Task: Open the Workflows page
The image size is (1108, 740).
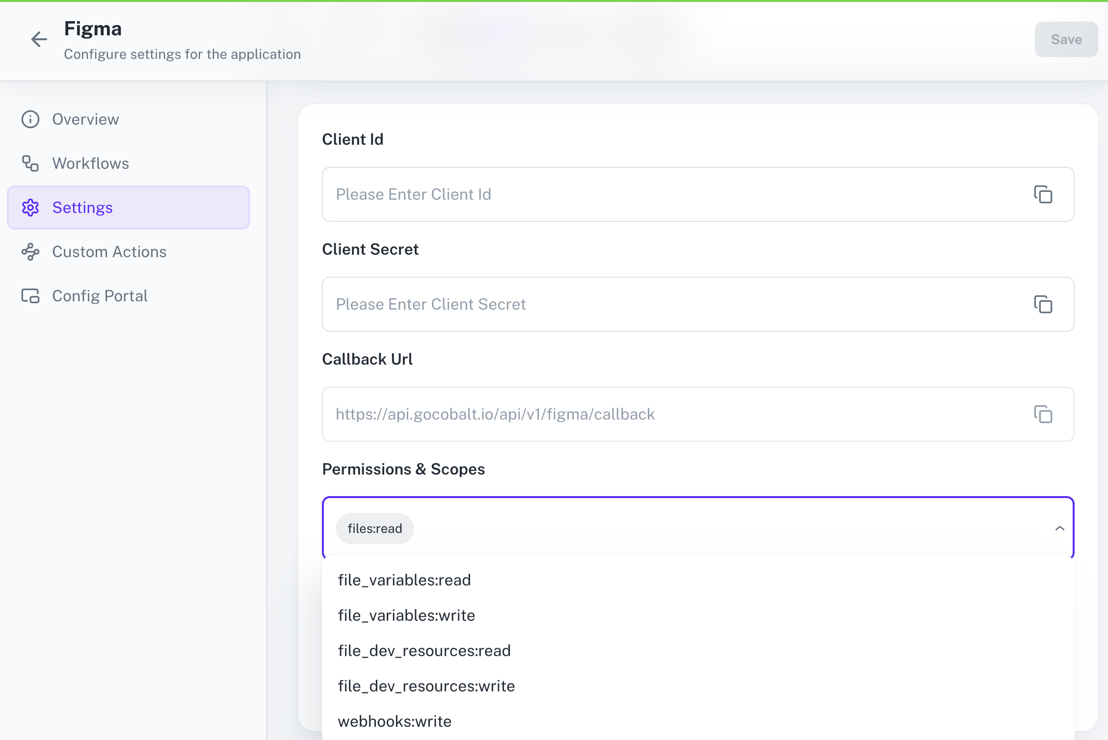Action: pyautogui.click(x=90, y=163)
